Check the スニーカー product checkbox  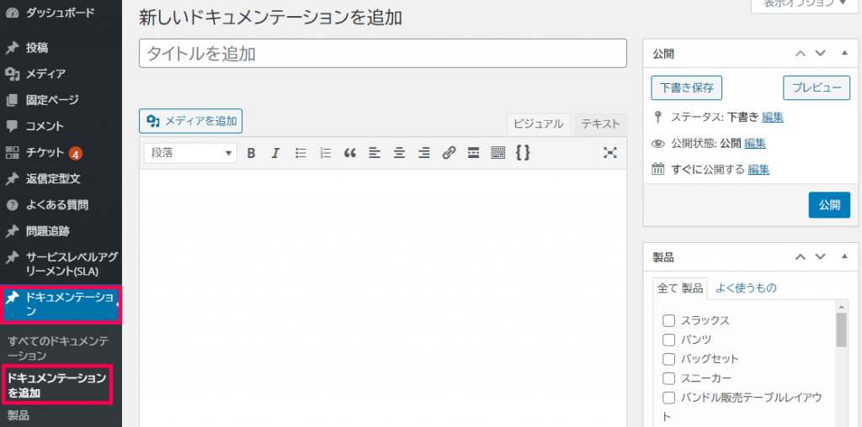[668, 378]
